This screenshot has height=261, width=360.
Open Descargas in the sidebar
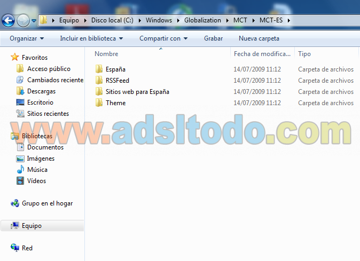(x=41, y=91)
